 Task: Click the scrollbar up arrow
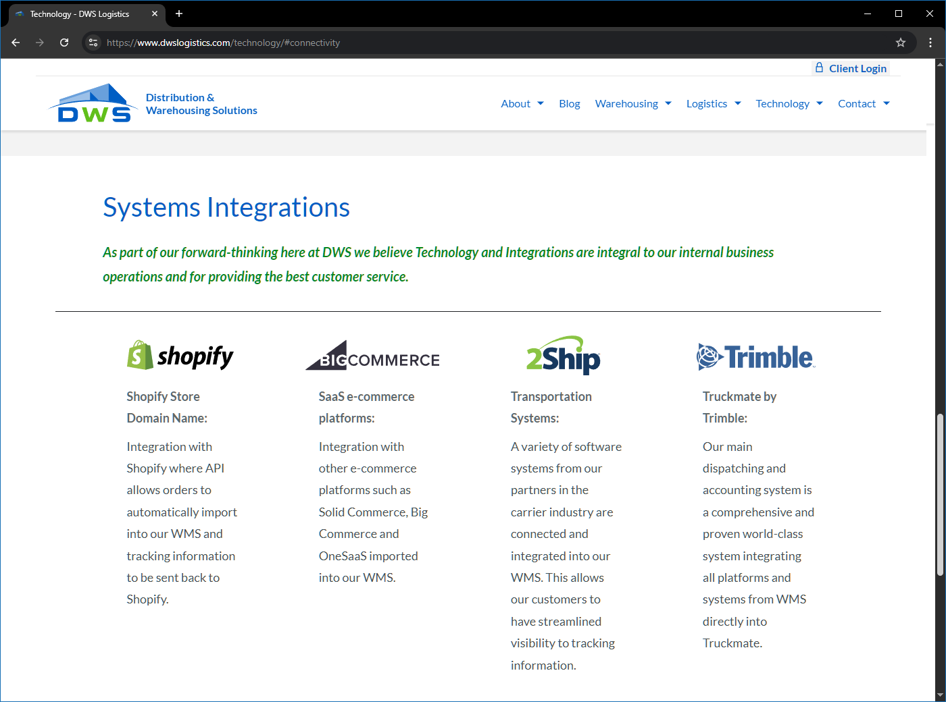tap(940, 64)
